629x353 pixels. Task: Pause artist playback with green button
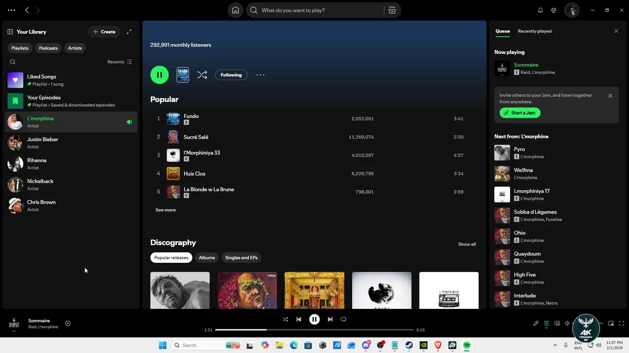pyautogui.click(x=160, y=75)
